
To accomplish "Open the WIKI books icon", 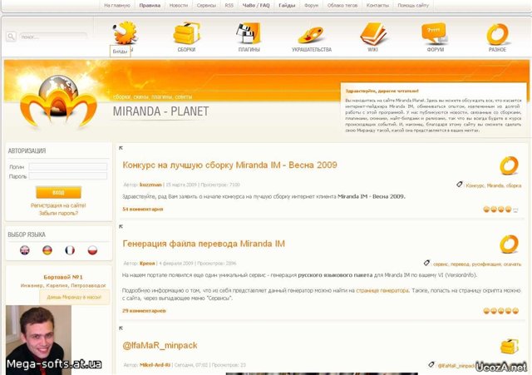I will coord(373,33).
